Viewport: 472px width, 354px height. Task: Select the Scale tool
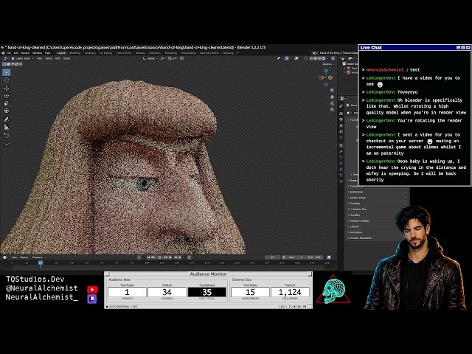pos(7,103)
